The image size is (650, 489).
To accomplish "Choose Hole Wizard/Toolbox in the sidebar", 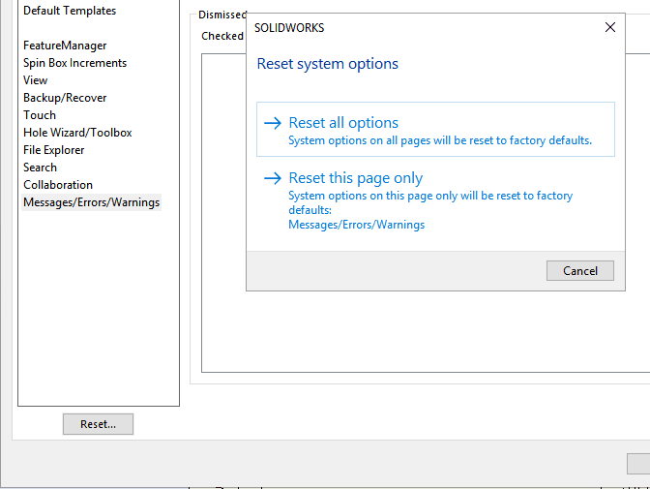I will pos(77,133).
